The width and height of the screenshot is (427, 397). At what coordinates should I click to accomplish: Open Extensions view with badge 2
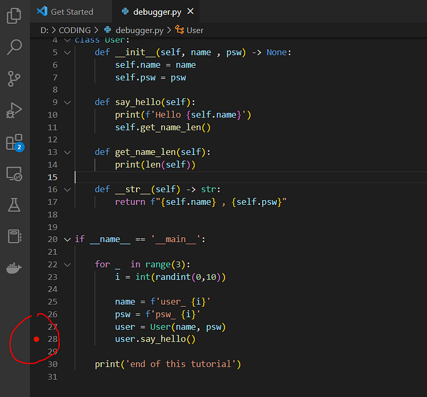15,143
